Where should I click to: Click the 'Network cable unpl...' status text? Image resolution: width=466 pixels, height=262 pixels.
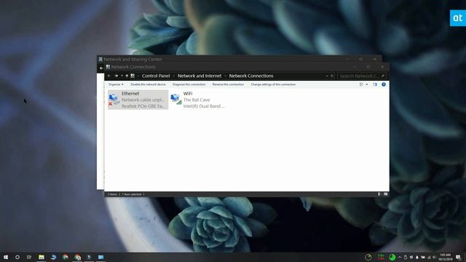[143, 100]
